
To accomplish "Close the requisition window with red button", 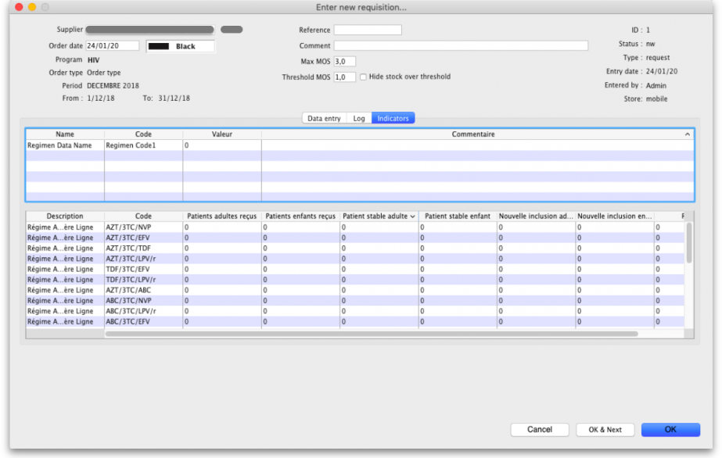I will click(x=19, y=7).
